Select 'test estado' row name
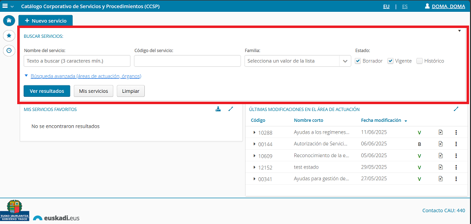 click(x=306, y=167)
